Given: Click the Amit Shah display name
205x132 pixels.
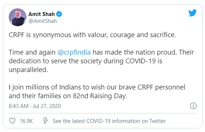Looking at the screenshot, I should pos(41,14).
